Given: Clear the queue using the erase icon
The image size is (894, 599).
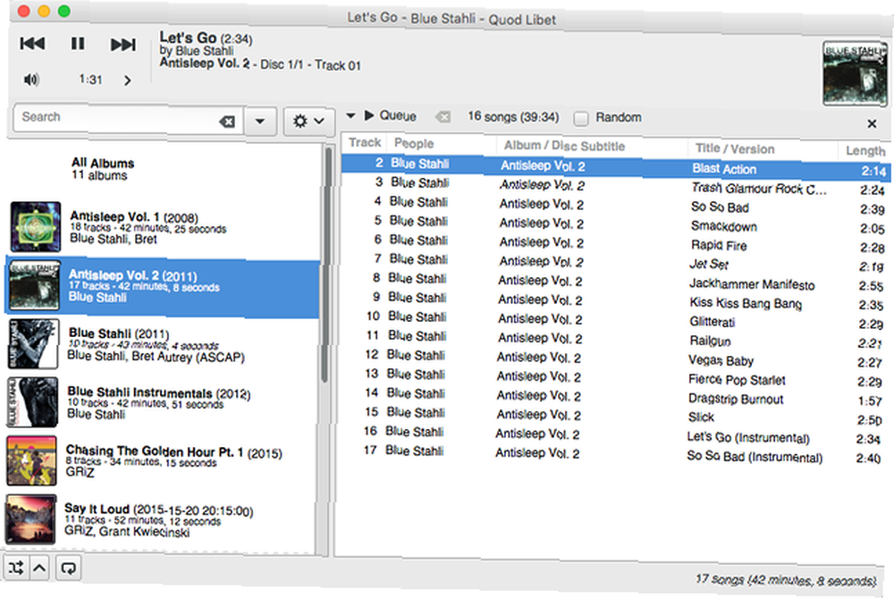Looking at the screenshot, I should coord(443,117).
